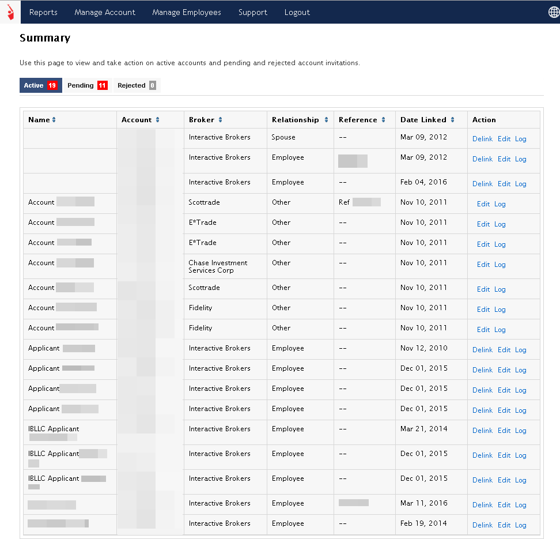Sort table by Account column arrows
This screenshot has height=539, width=560.
pyautogui.click(x=157, y=120)
